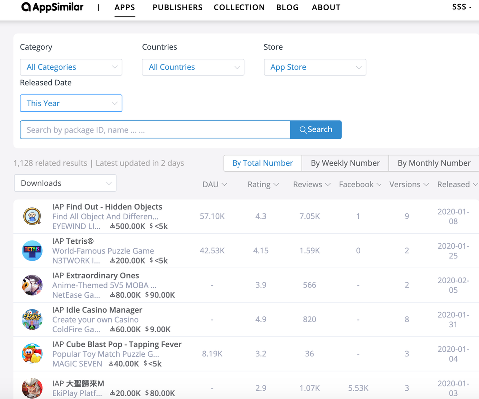Viewport: 479px width, 399px height.
Task: Open publisher ColdFire Ga... link
Action: 76,329
